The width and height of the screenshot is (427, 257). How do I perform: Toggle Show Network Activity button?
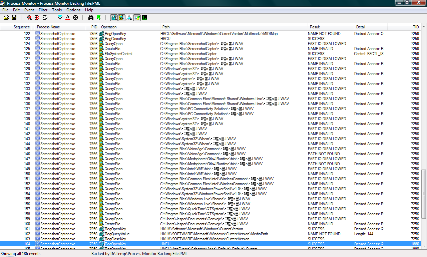pyautogui.click(x=129, y=18)
